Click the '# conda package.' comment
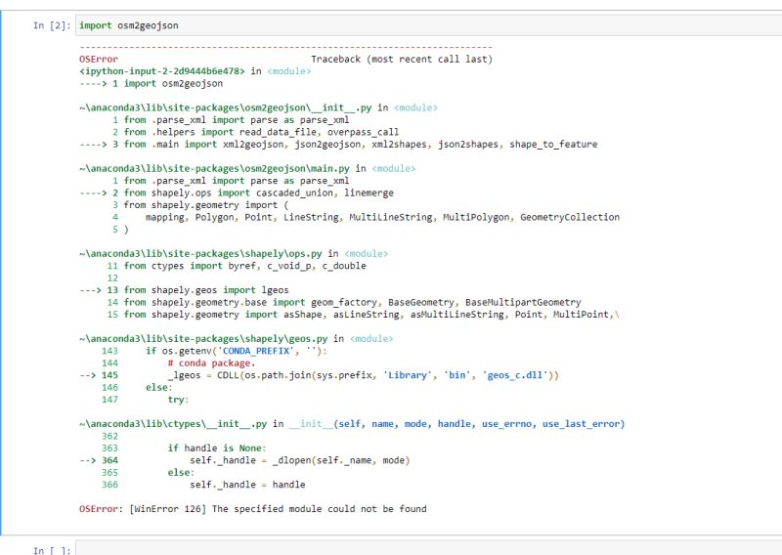Image resolution: width=782 pixels, height=555 pixels. pyautogui.click(x=211, y=363)
